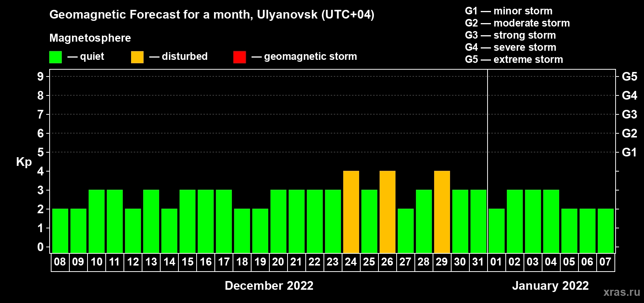Click the G3 — strong storm legend text

510,35
